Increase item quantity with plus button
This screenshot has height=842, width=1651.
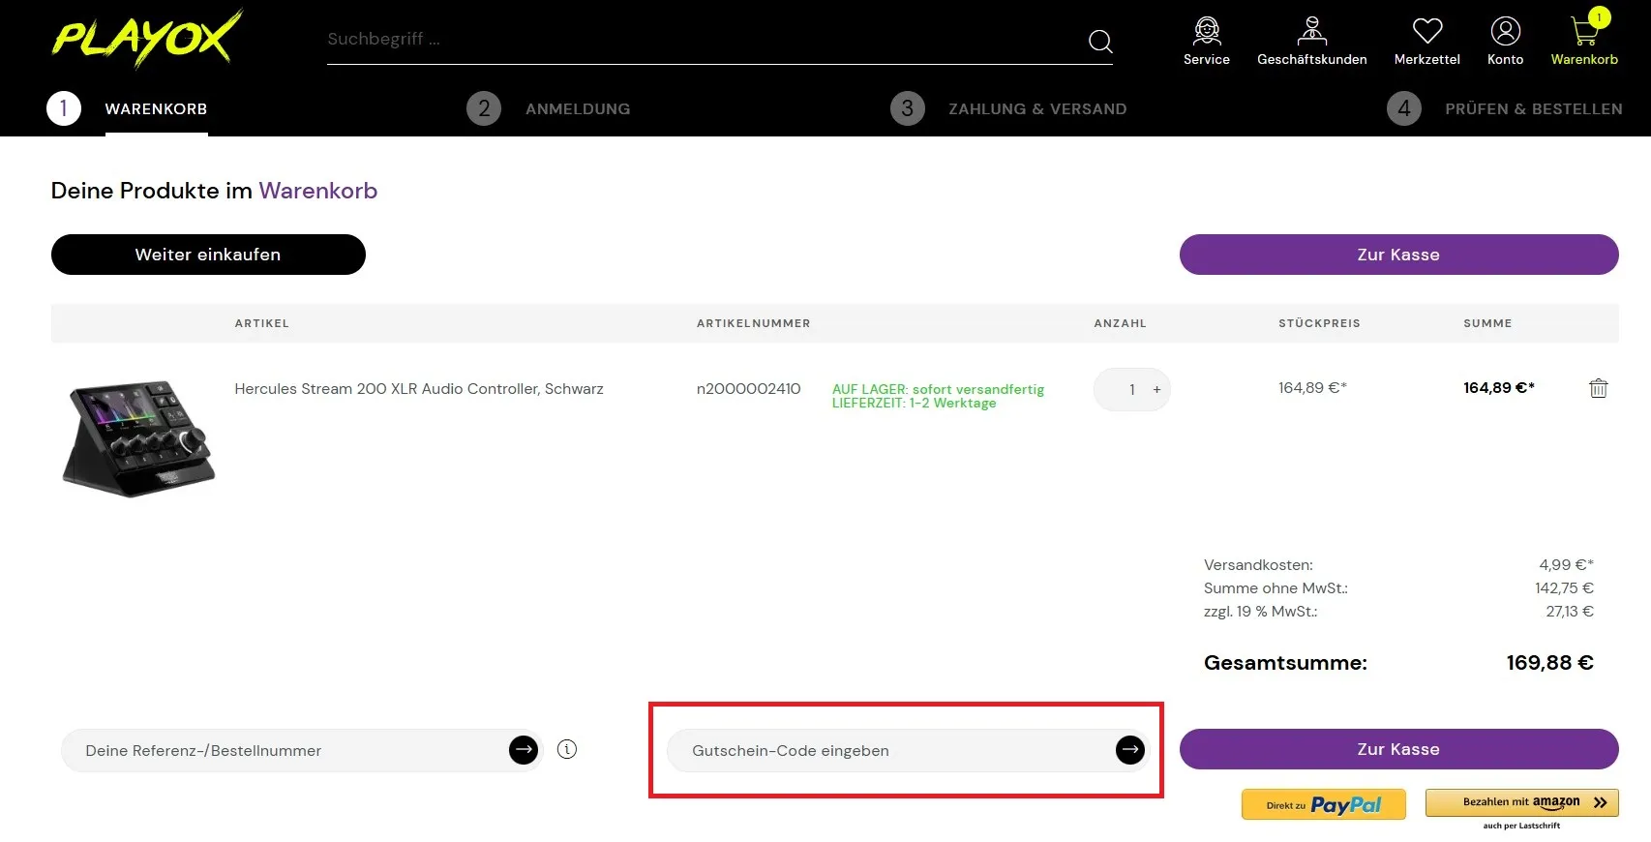pos(1156,390)
